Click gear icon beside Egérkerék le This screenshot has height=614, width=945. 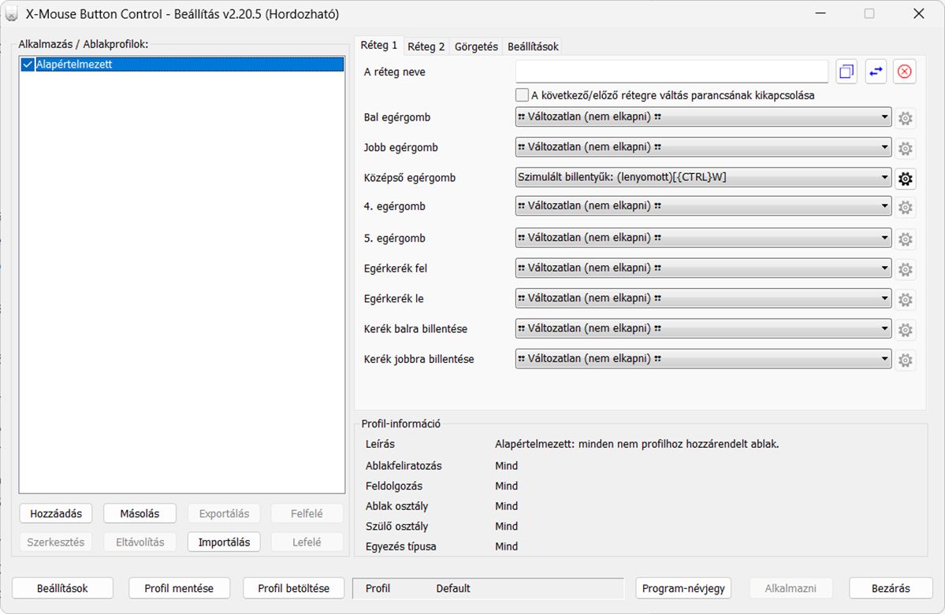coord(905,299)
